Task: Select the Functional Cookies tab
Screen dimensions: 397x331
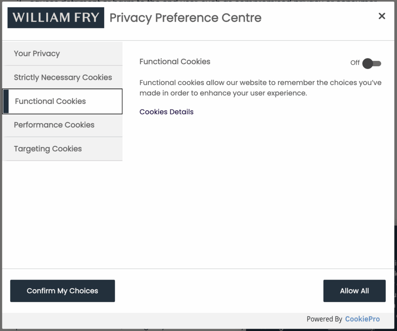Action: pyautogui.click(x=50, y=101)
